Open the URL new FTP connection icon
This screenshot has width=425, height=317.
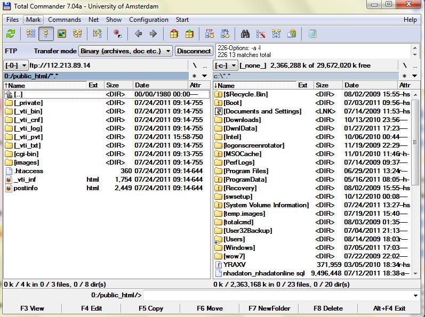[x=225, y=34]
